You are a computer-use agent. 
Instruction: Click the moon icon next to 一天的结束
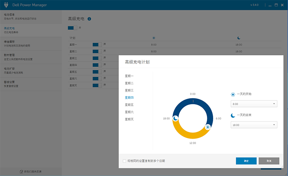coord(233,115)
